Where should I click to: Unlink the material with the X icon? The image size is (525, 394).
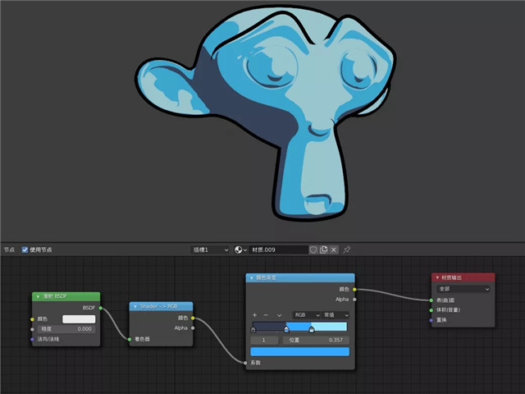point(334,250)
